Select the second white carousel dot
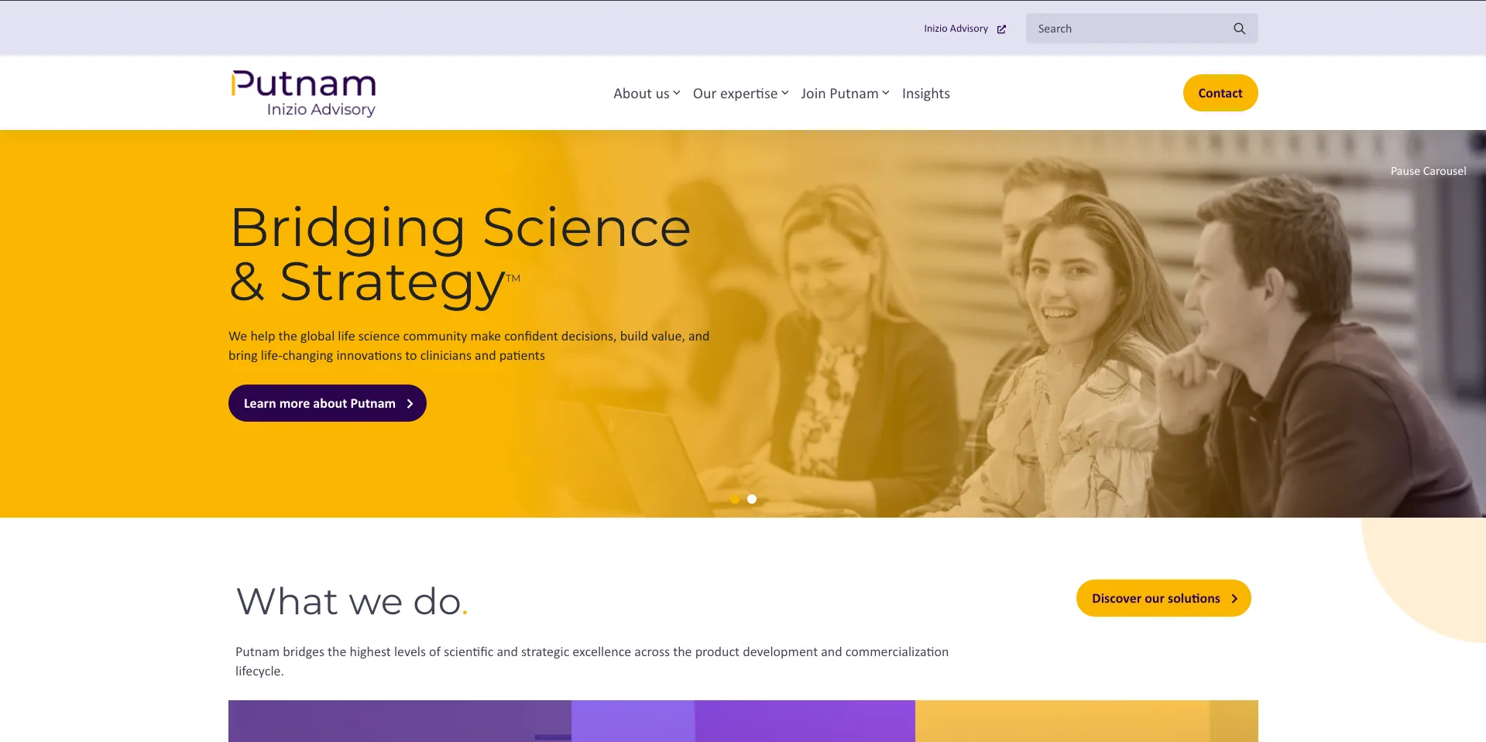Screen dimensions: 1486x742 click(x=752, y=499)
